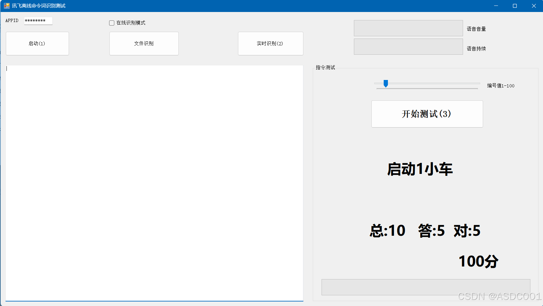Click the 对:5 correct count text
This screenshot has width=543, height=306.
[467, 231]
